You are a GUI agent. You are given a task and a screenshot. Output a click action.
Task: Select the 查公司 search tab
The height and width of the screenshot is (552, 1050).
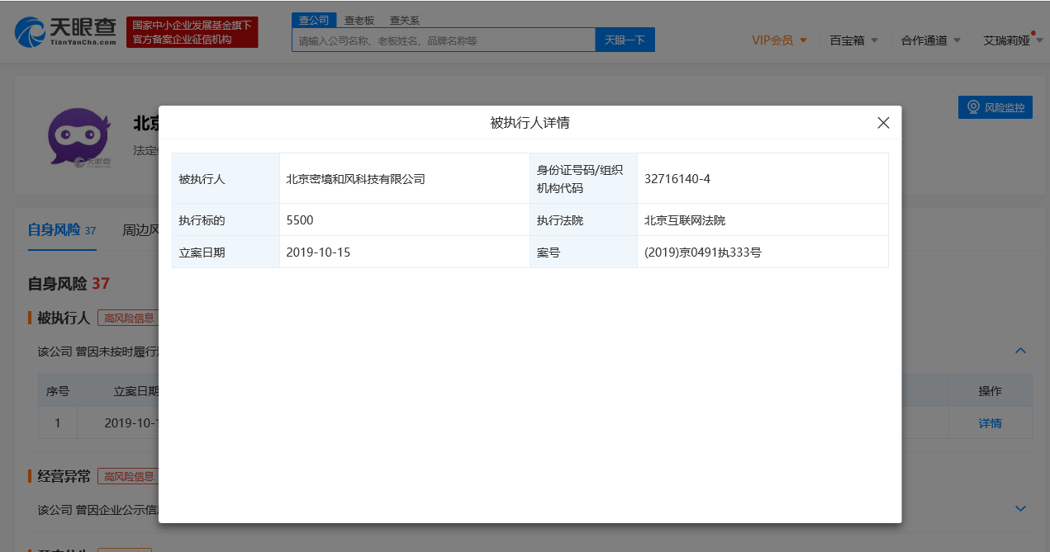pyautogui.click(x=314, y=21)
